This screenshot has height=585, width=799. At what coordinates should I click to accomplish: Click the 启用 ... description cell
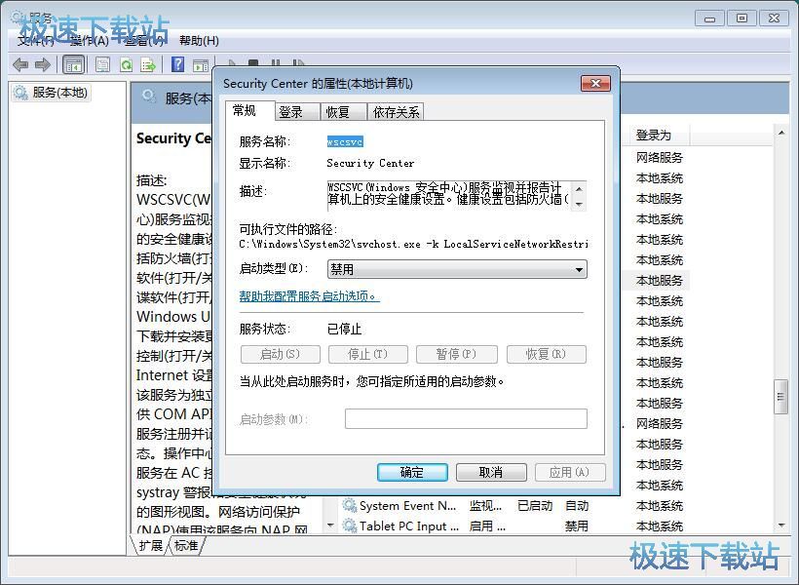487,526
